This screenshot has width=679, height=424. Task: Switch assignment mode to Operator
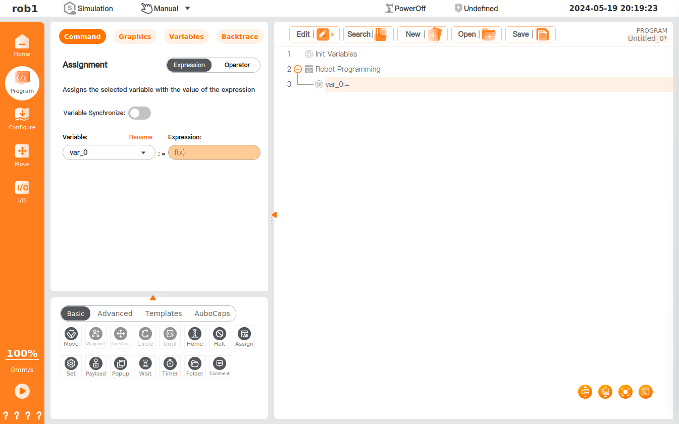[x=237, y=65]
